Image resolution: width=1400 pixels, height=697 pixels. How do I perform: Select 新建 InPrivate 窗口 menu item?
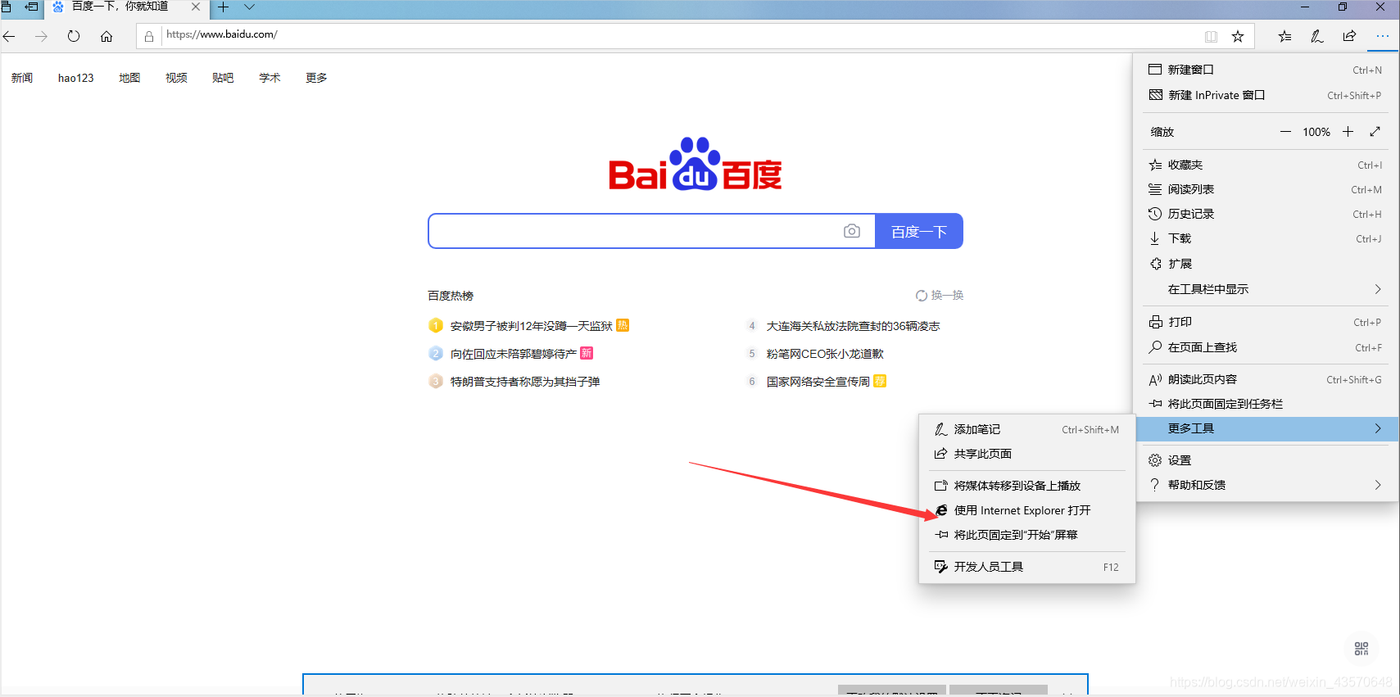pyautogui.click(x=1266, y=95)
